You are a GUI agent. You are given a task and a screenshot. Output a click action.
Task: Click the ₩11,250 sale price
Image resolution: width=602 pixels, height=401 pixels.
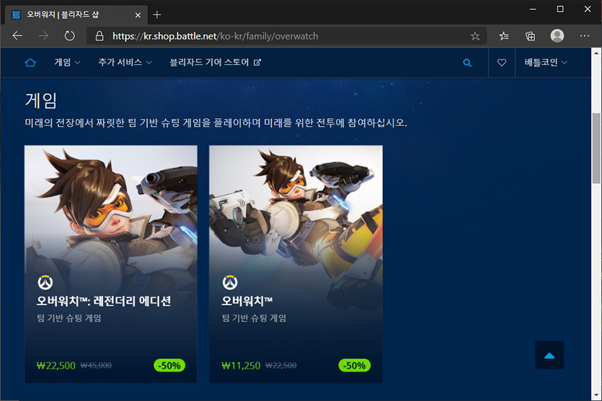pos(241,365)
